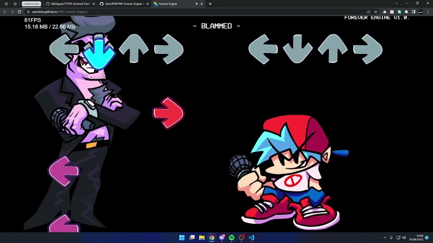Click the purple left arrow note beside the opponent's legs

click(64, 171)
